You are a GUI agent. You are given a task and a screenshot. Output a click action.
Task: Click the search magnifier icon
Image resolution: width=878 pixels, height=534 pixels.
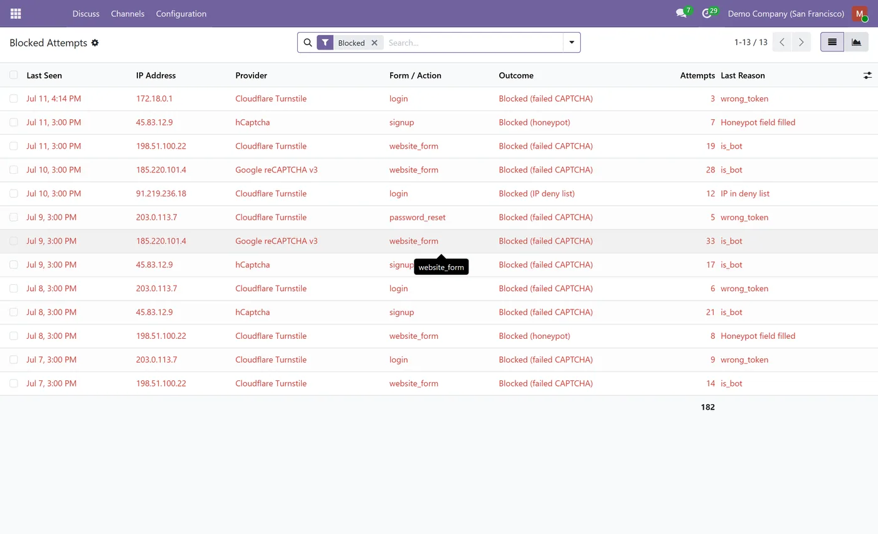pyautogui.click(x=307, y=43)
